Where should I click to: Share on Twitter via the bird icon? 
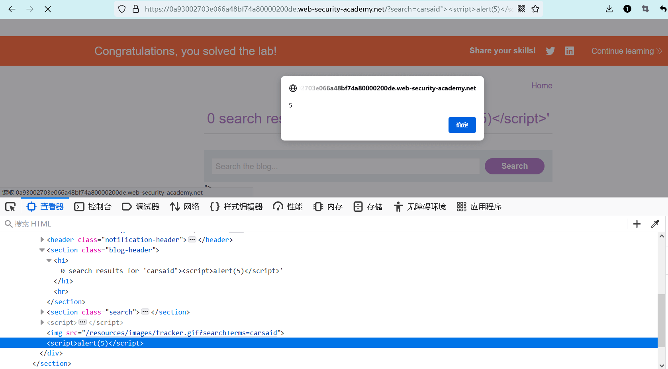coord(550,51)
